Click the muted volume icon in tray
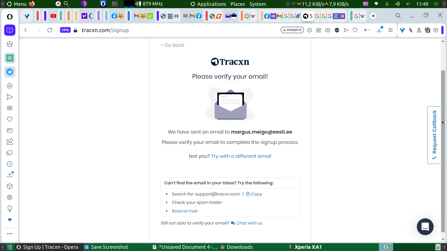447x251 pixels. click(408, 4)
